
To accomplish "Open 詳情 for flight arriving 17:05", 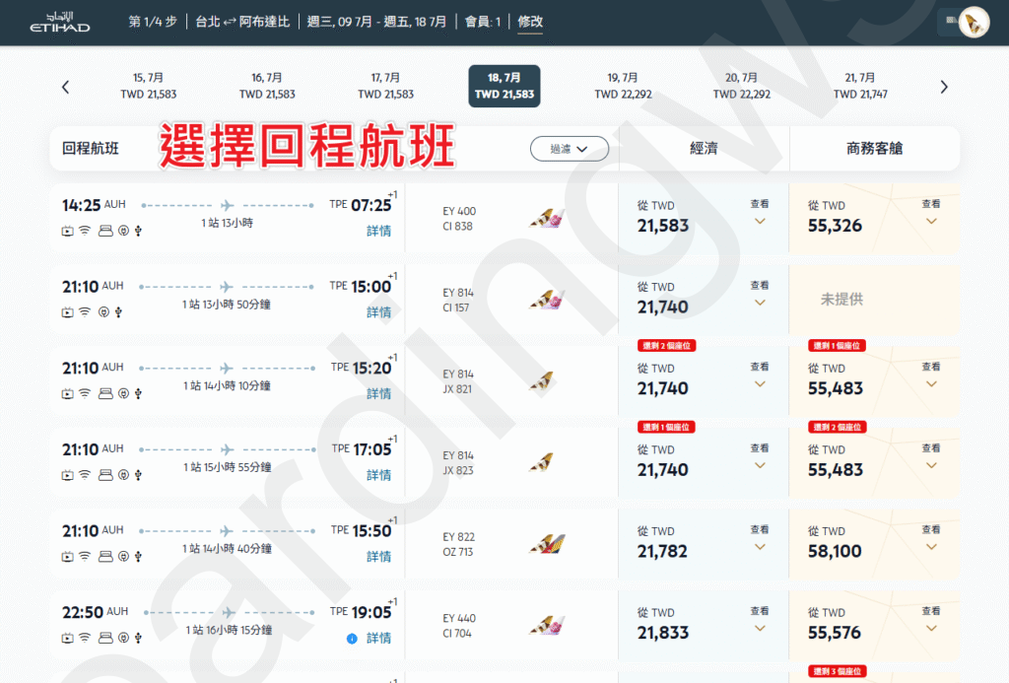I will coord(379,475).
